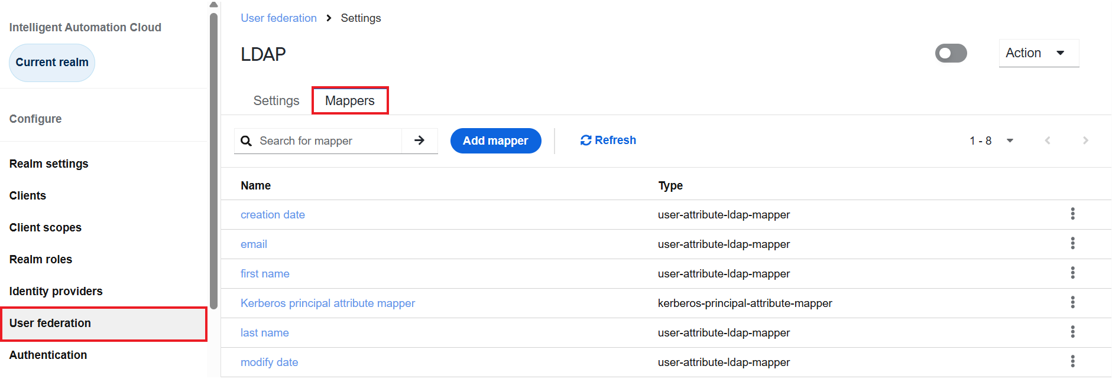The width and height of the screenshot is (1112, 379).
Task: Open kebab menu for first name mapper
Action: click(1072, 273)
